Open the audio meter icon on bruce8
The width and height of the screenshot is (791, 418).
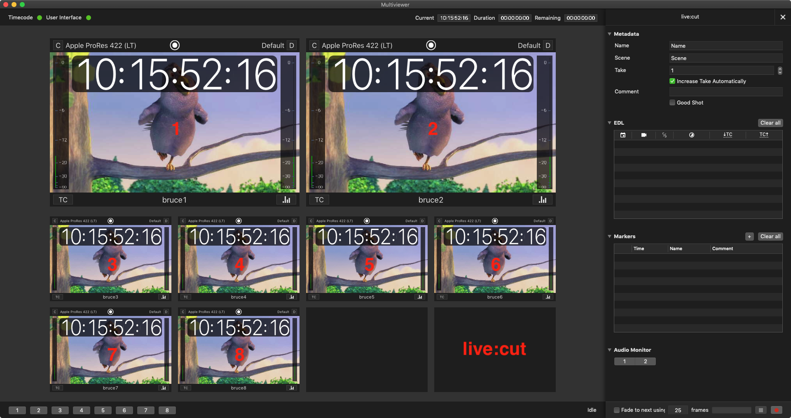(x=292, y=388)
